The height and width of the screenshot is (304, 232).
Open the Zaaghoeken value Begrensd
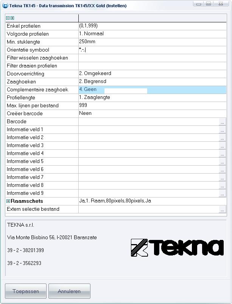point(151,81)
